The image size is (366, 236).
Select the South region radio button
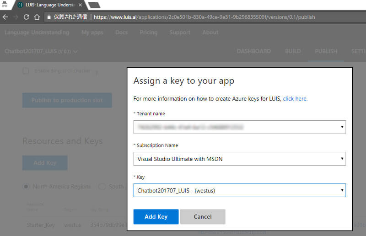[102, 187]
